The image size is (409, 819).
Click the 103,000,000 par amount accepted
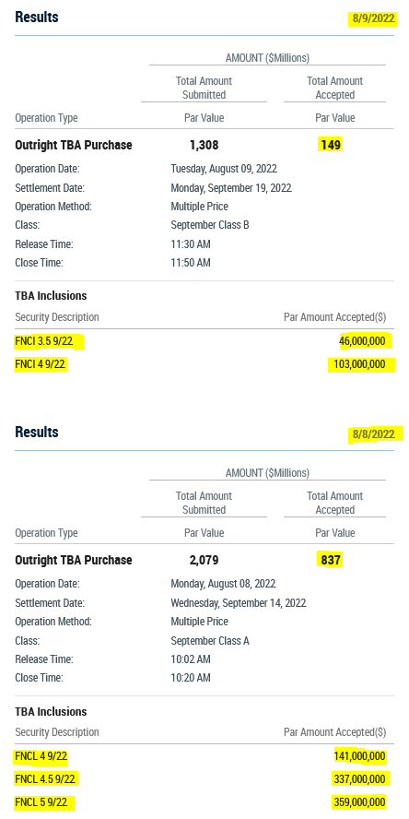tap(356, 364)
